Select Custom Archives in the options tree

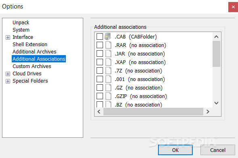click(x=32, y=66)
